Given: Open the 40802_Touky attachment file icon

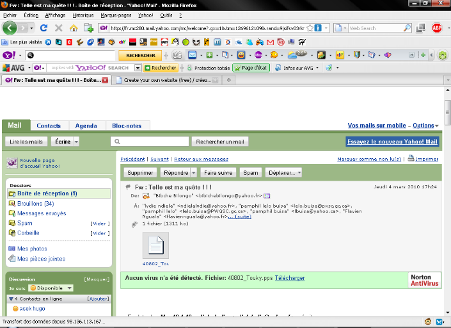Looking at the screenshot, I should click(155, 245).
